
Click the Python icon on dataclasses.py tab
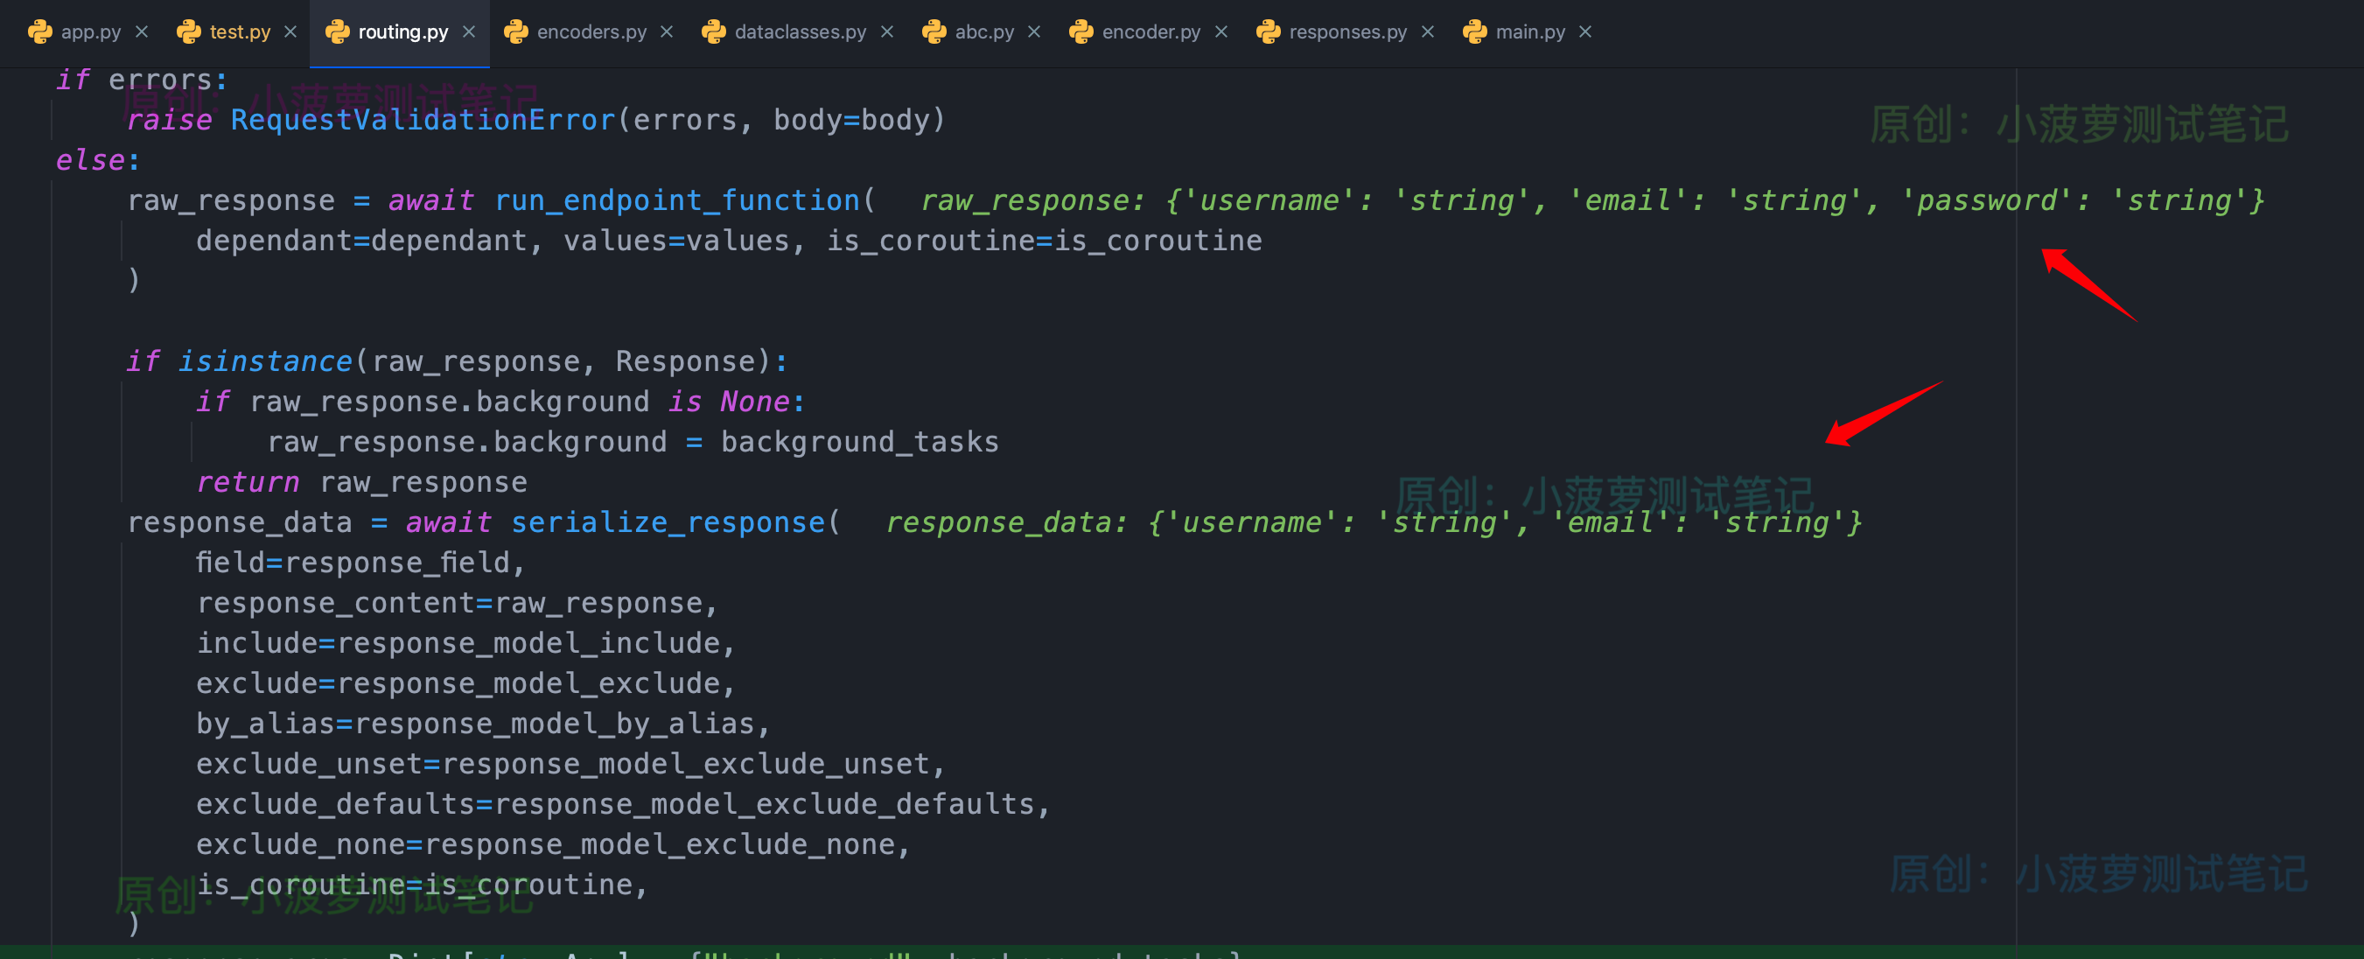714,31
